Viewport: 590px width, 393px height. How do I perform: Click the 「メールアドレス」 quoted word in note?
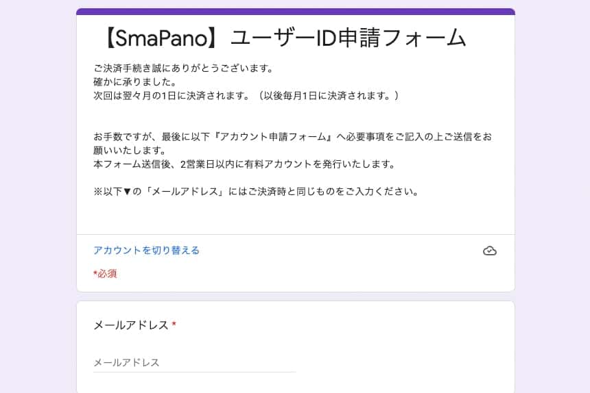(x=181, y=192)
